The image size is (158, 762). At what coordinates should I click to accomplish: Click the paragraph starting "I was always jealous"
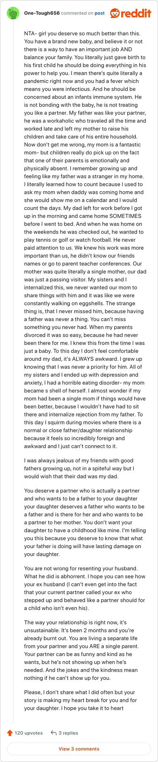84,468
